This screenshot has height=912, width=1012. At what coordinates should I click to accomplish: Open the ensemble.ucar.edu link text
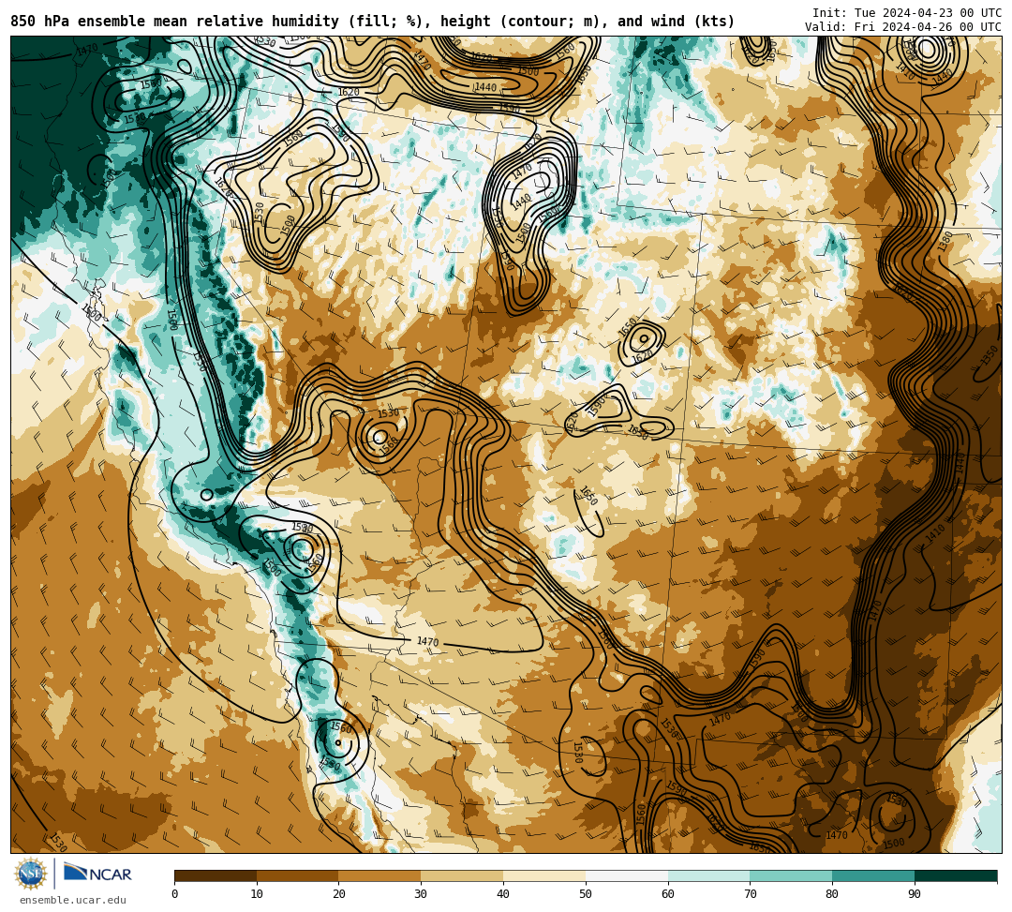[73, 900]
